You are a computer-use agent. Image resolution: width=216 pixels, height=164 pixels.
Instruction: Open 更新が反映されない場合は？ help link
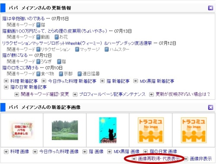[x=183, y=94]
